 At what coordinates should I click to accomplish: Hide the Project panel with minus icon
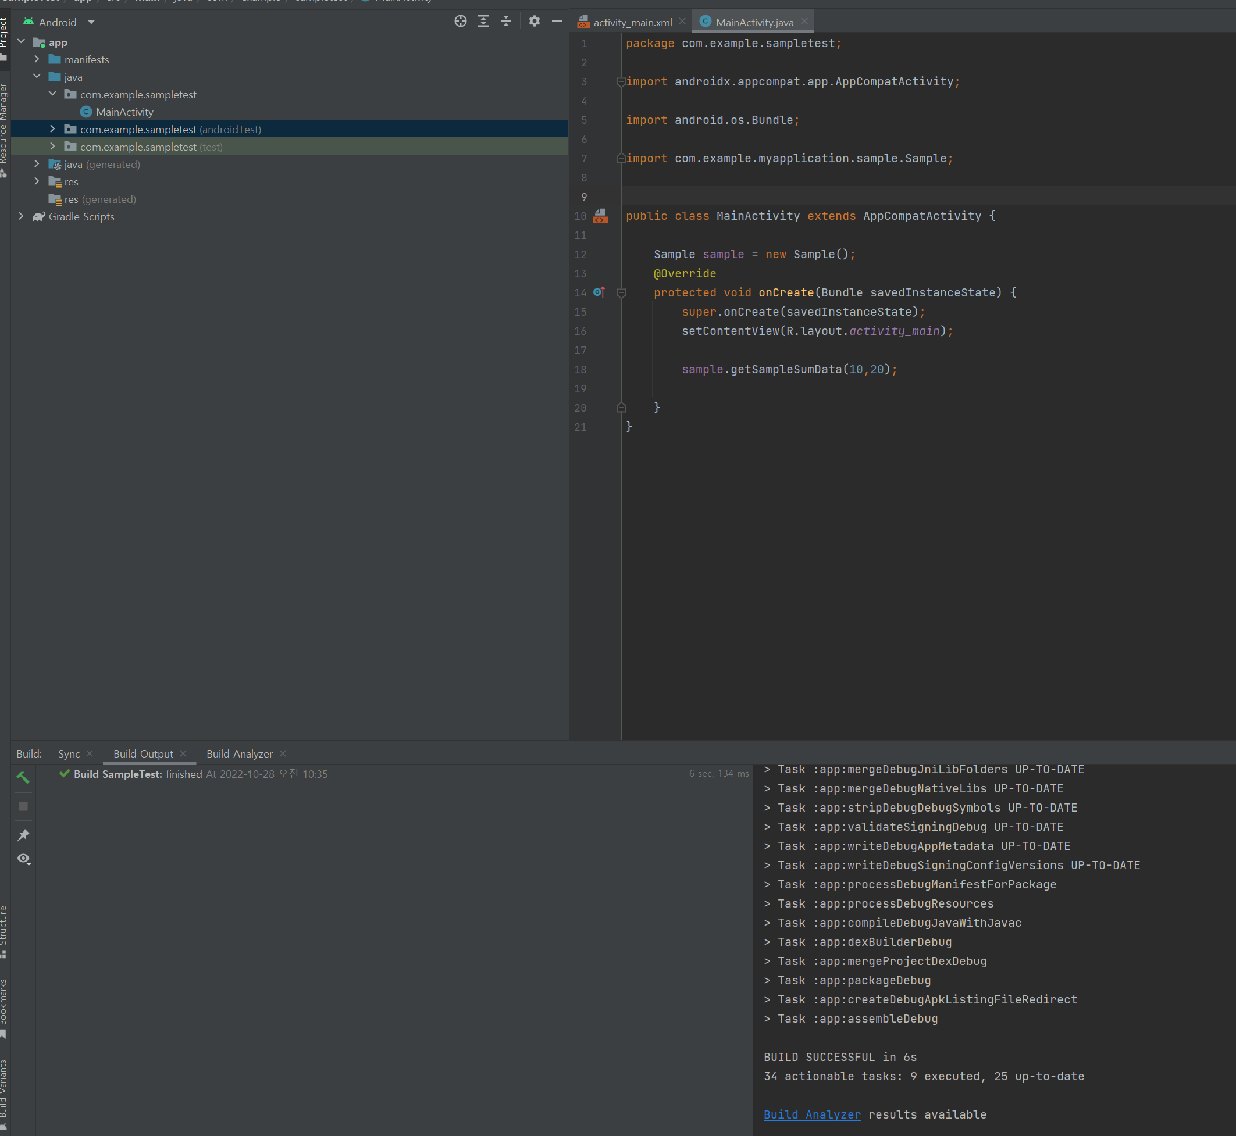(x=557, y=22)
